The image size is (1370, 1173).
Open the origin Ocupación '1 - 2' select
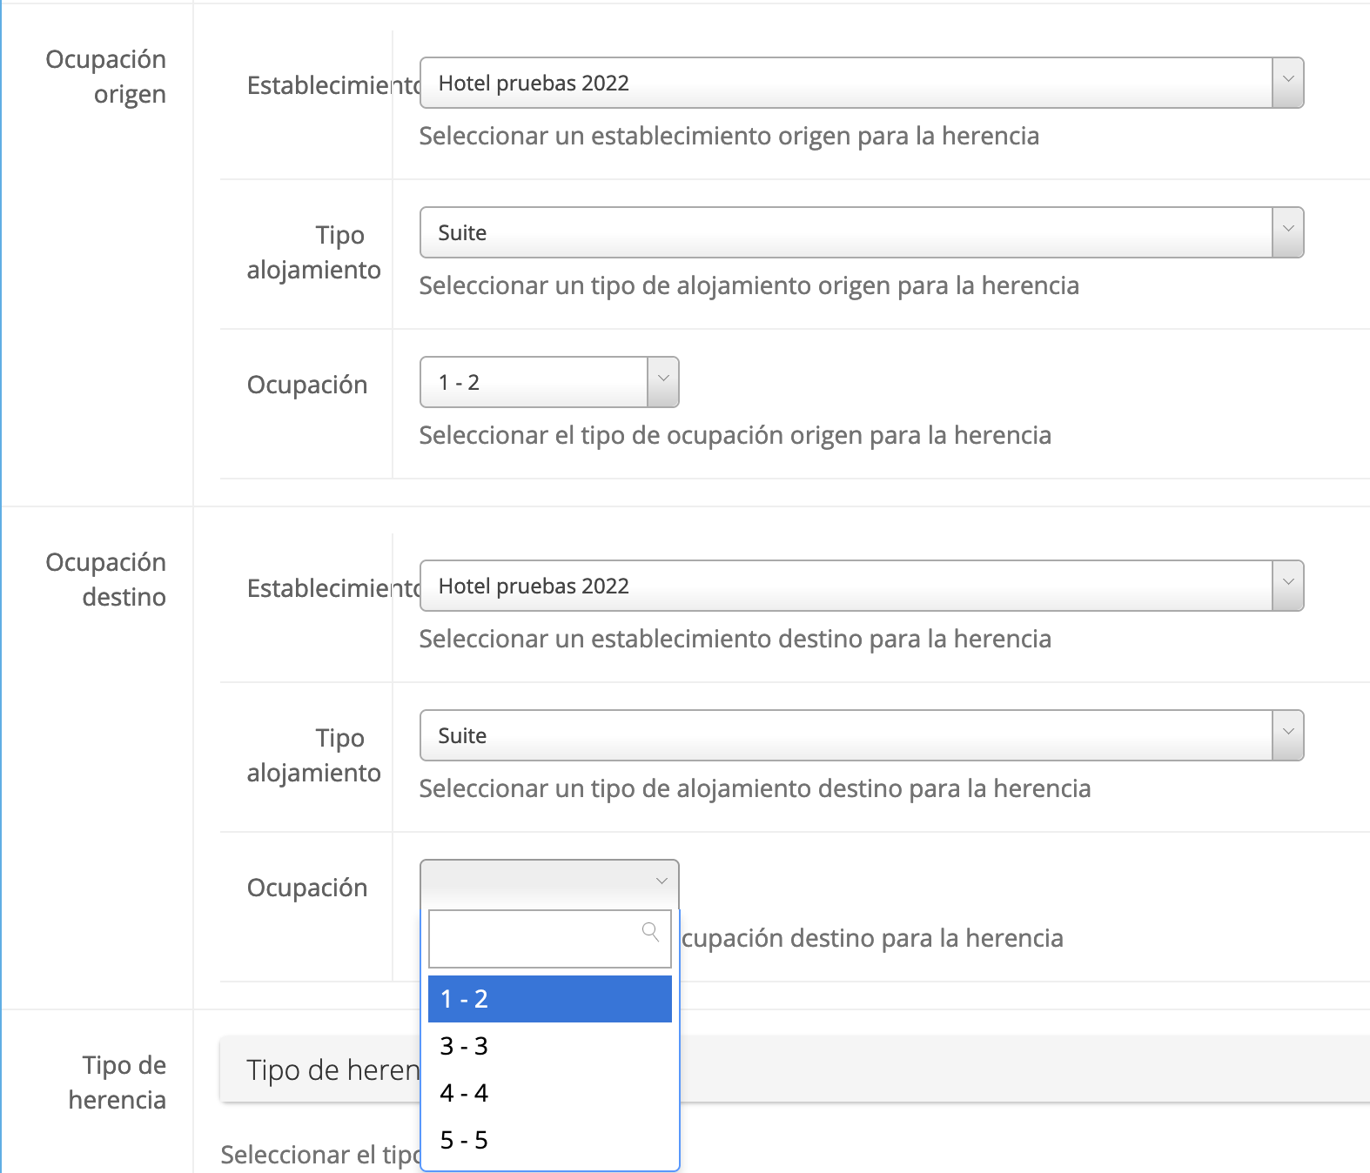533,383
